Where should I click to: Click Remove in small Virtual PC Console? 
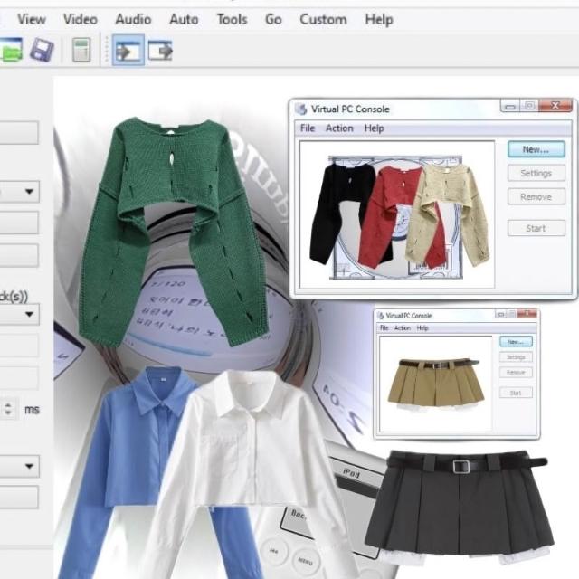pos(516,372)
